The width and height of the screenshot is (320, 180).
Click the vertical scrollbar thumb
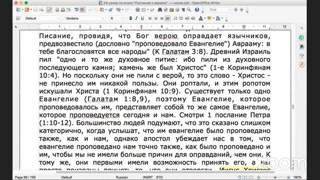tap(293, 106)
